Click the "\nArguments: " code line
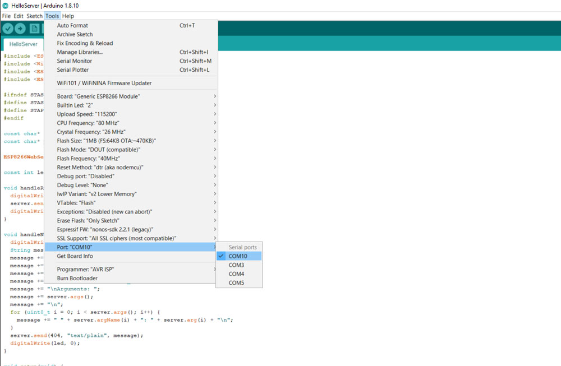561x366 pixels. point(55,289)
